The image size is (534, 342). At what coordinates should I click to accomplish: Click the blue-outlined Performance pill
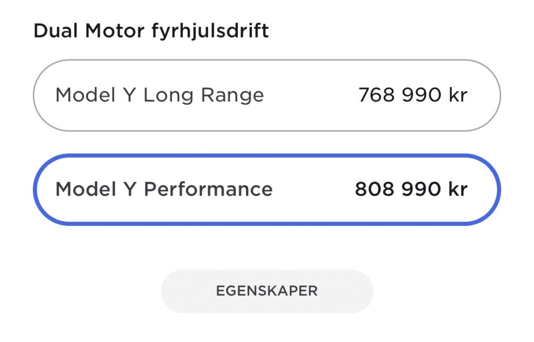(x=266, y=189)
